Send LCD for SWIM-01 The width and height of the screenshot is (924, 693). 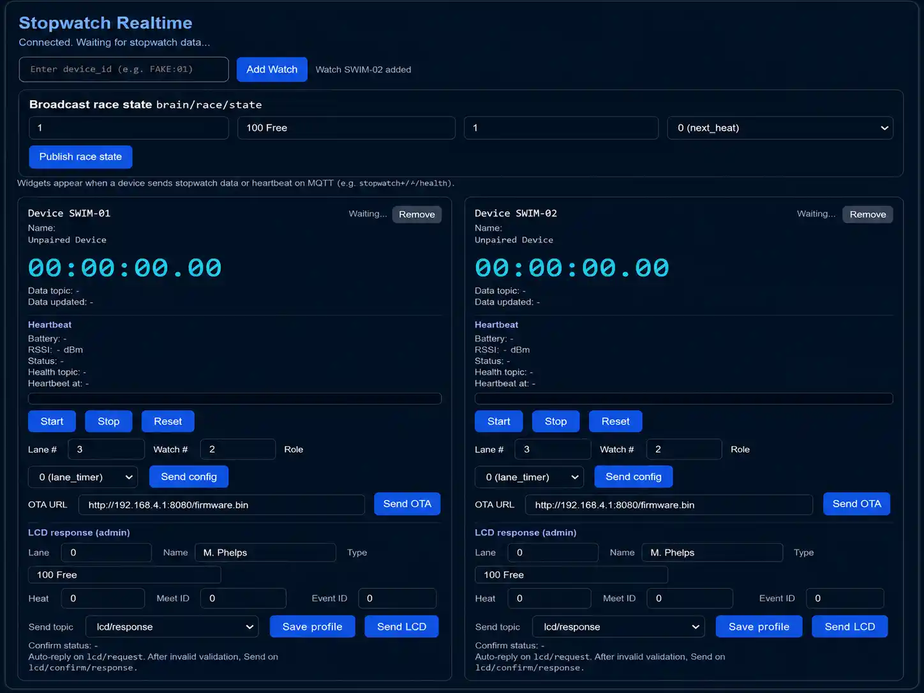[401, 627]
